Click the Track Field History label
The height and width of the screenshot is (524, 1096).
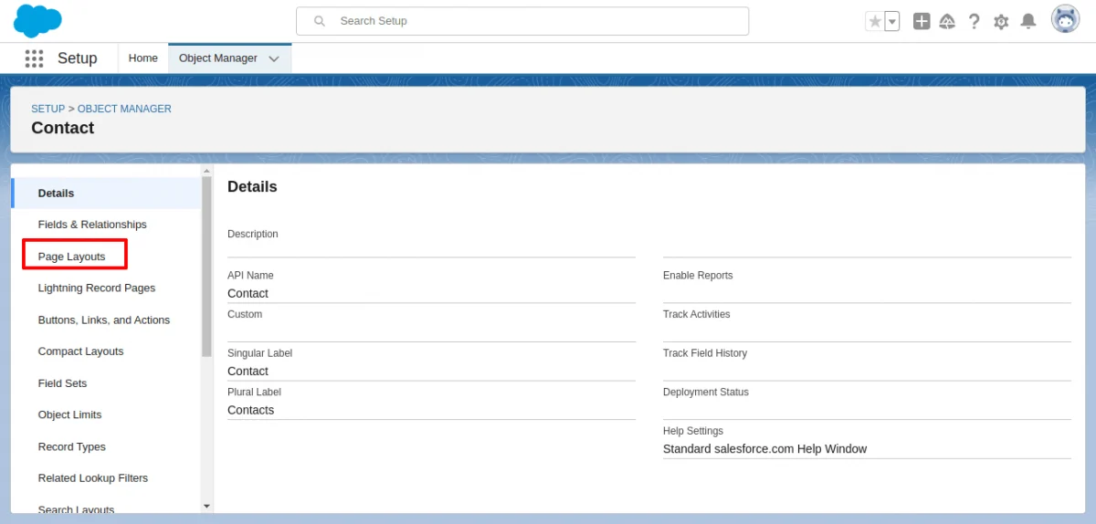click(705, 353)
